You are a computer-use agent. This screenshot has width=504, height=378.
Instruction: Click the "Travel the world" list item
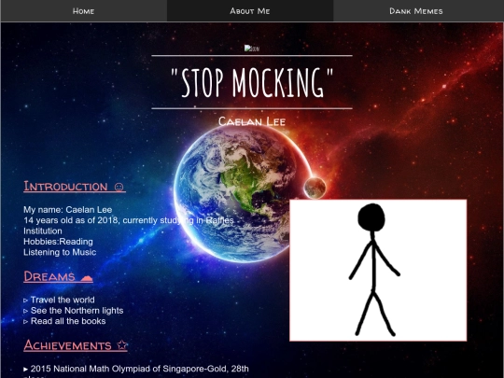click(x=59, y=300)
